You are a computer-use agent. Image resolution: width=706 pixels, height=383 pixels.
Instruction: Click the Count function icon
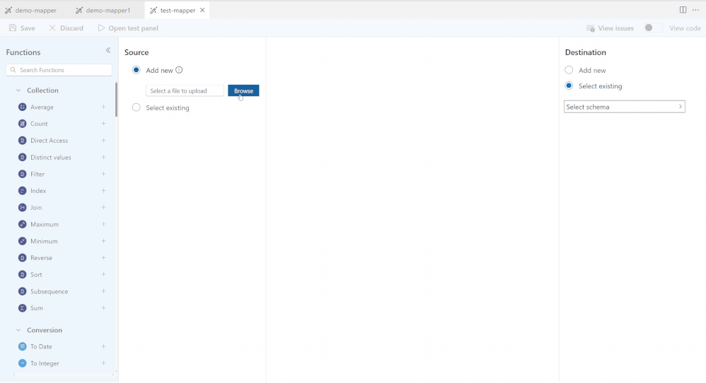(x=22, y=124)
